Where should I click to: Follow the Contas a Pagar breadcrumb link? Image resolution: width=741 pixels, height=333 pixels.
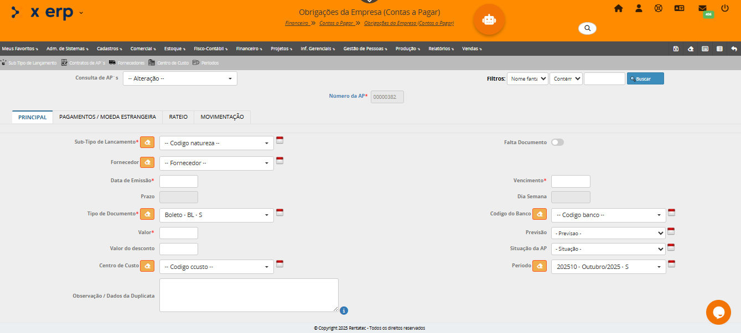(x=336, y=23)
